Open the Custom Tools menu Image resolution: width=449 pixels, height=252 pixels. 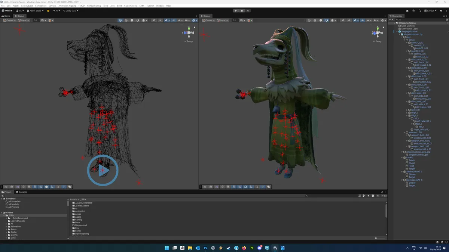(x=131, y=6)
